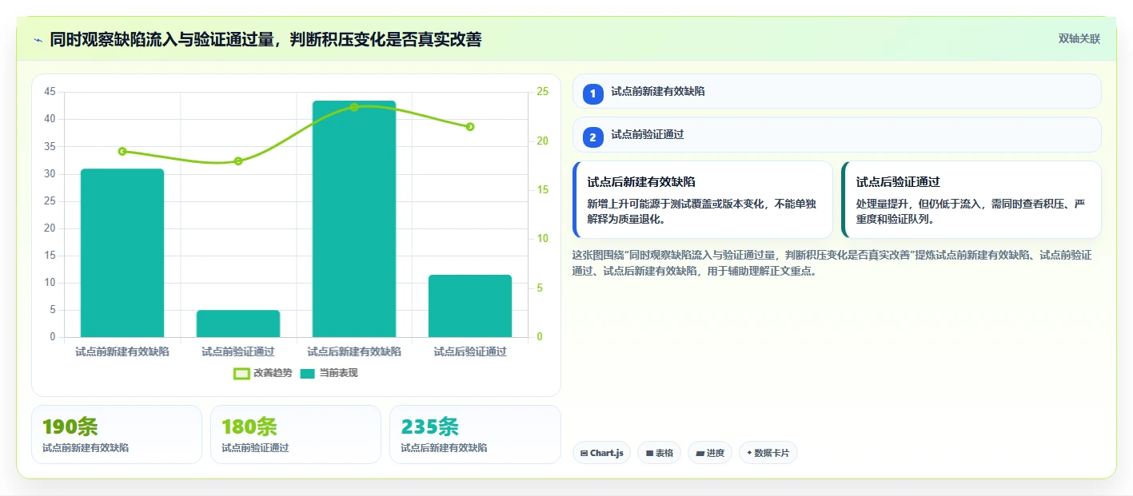Click the paragraph starting 这张图围绕

coord(832,263)
